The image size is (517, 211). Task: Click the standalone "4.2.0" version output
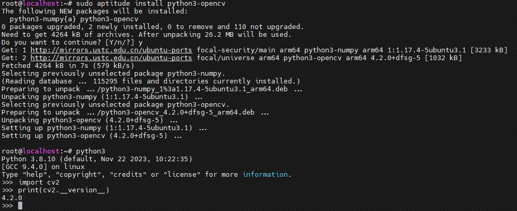[x=12, y=198]
